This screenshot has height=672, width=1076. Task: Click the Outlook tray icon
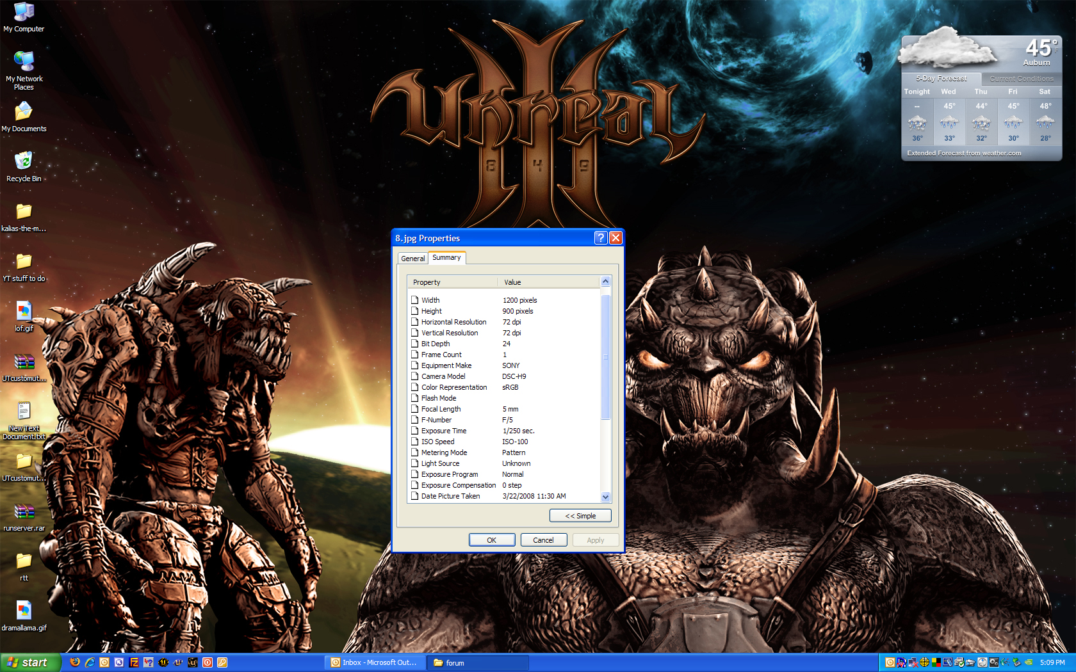pyautogui.click(x=890, y=662)
